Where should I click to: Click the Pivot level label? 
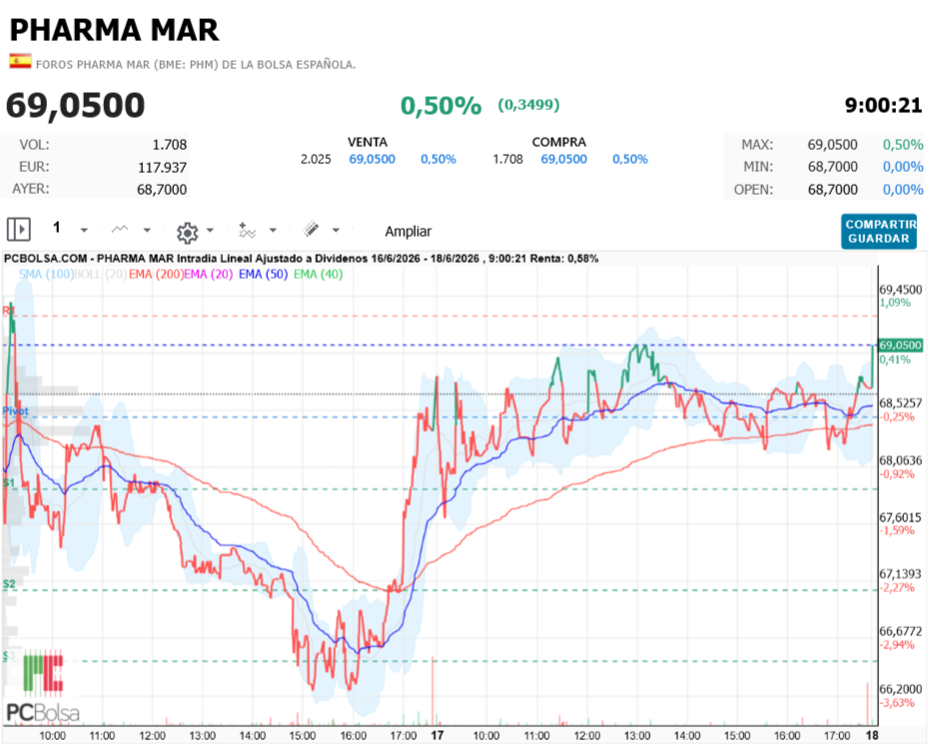[x=15, y=410]
